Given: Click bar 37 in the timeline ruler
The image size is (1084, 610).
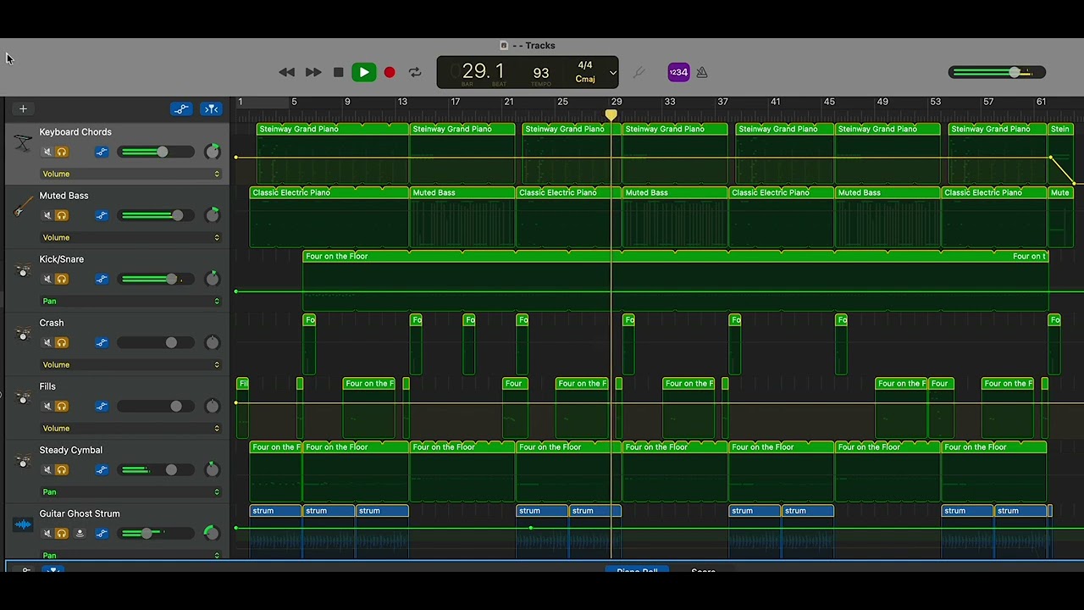Looking at the screenshot, I should (x=722, y=102).
